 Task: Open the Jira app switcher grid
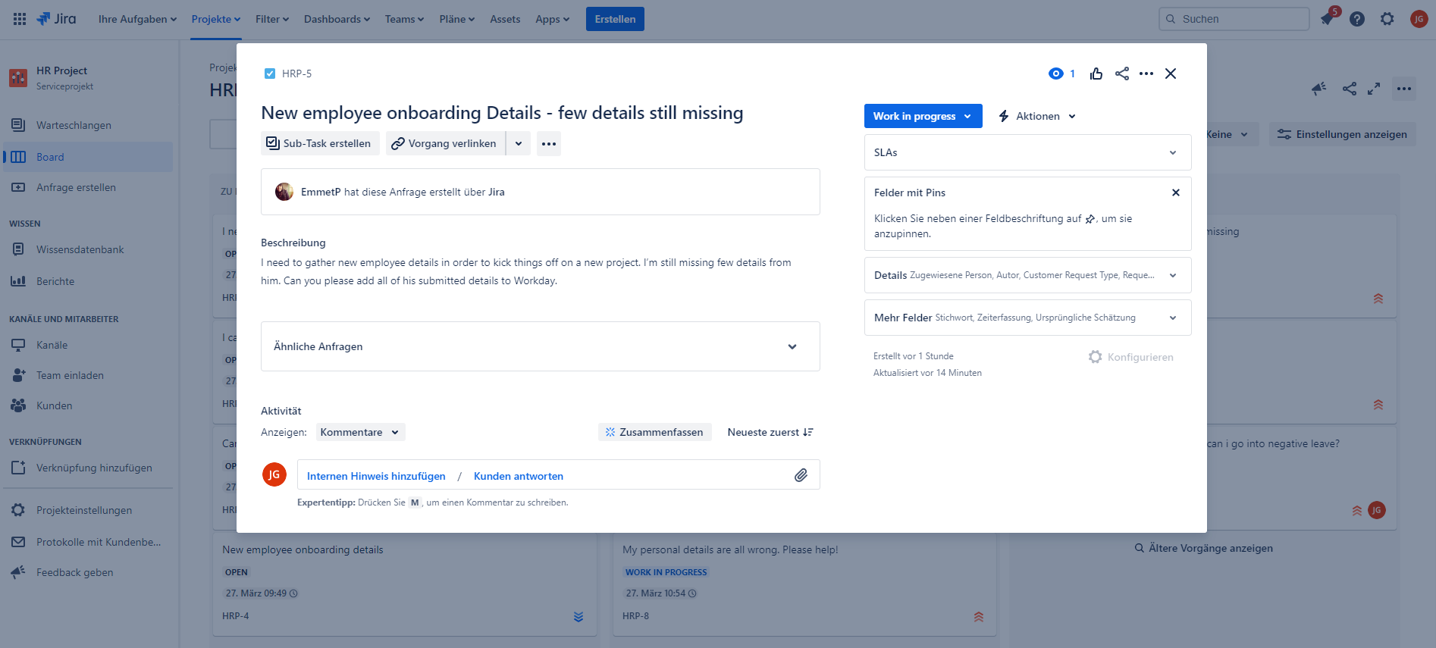(x=20, y=19)
